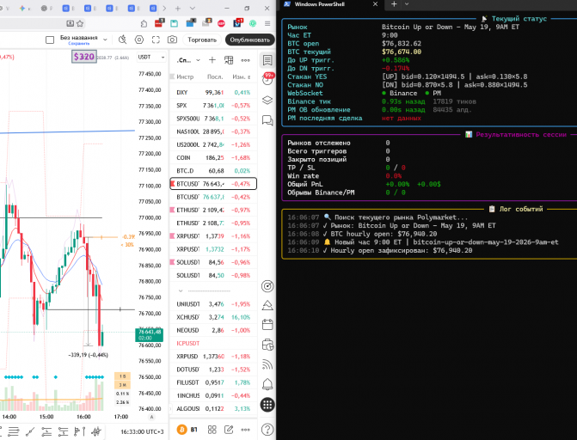The image size is (577, 440).
Task: Open the browser hamburger menu
Action: [x=267, y=23]
